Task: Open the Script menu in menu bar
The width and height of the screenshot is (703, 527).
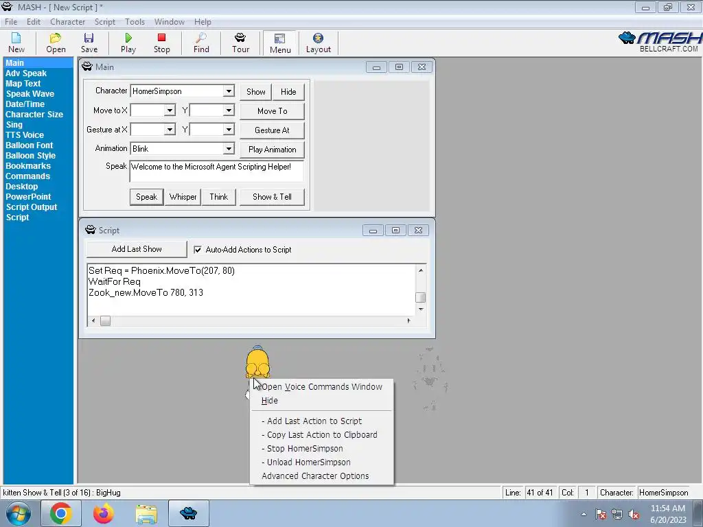Action: tap(105, 21)
